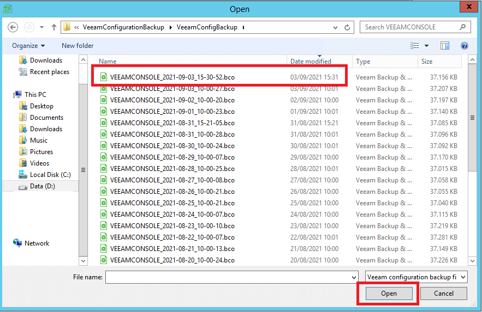
Task: Click icon of VEEAMCONSOLE_2021-08-24_10-00-07.bco
Action: 104,214
